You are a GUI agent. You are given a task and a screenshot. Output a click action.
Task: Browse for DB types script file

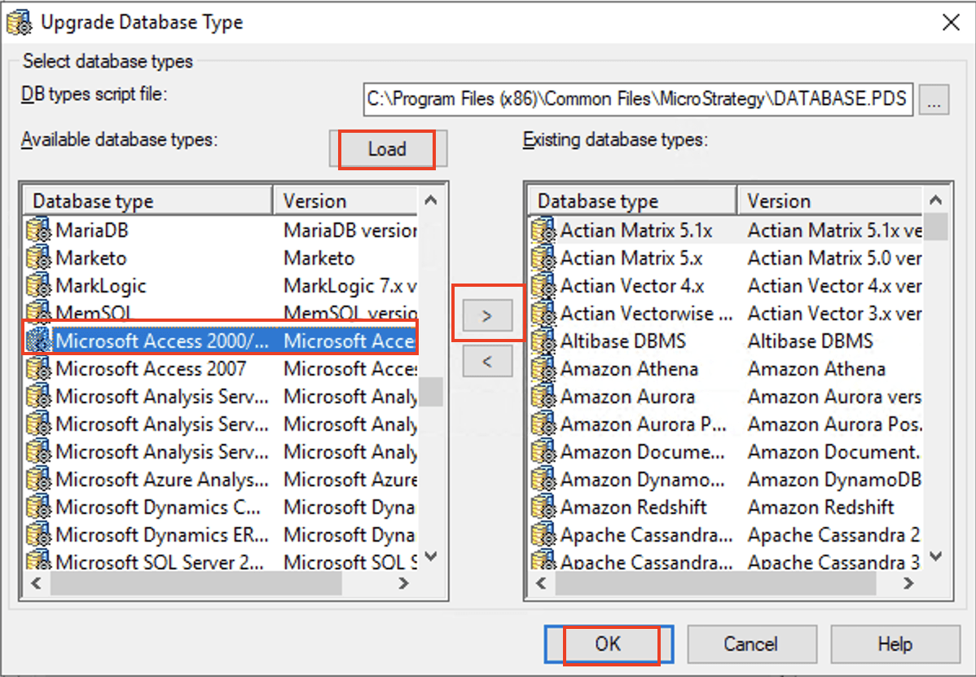tap(934, 101)
